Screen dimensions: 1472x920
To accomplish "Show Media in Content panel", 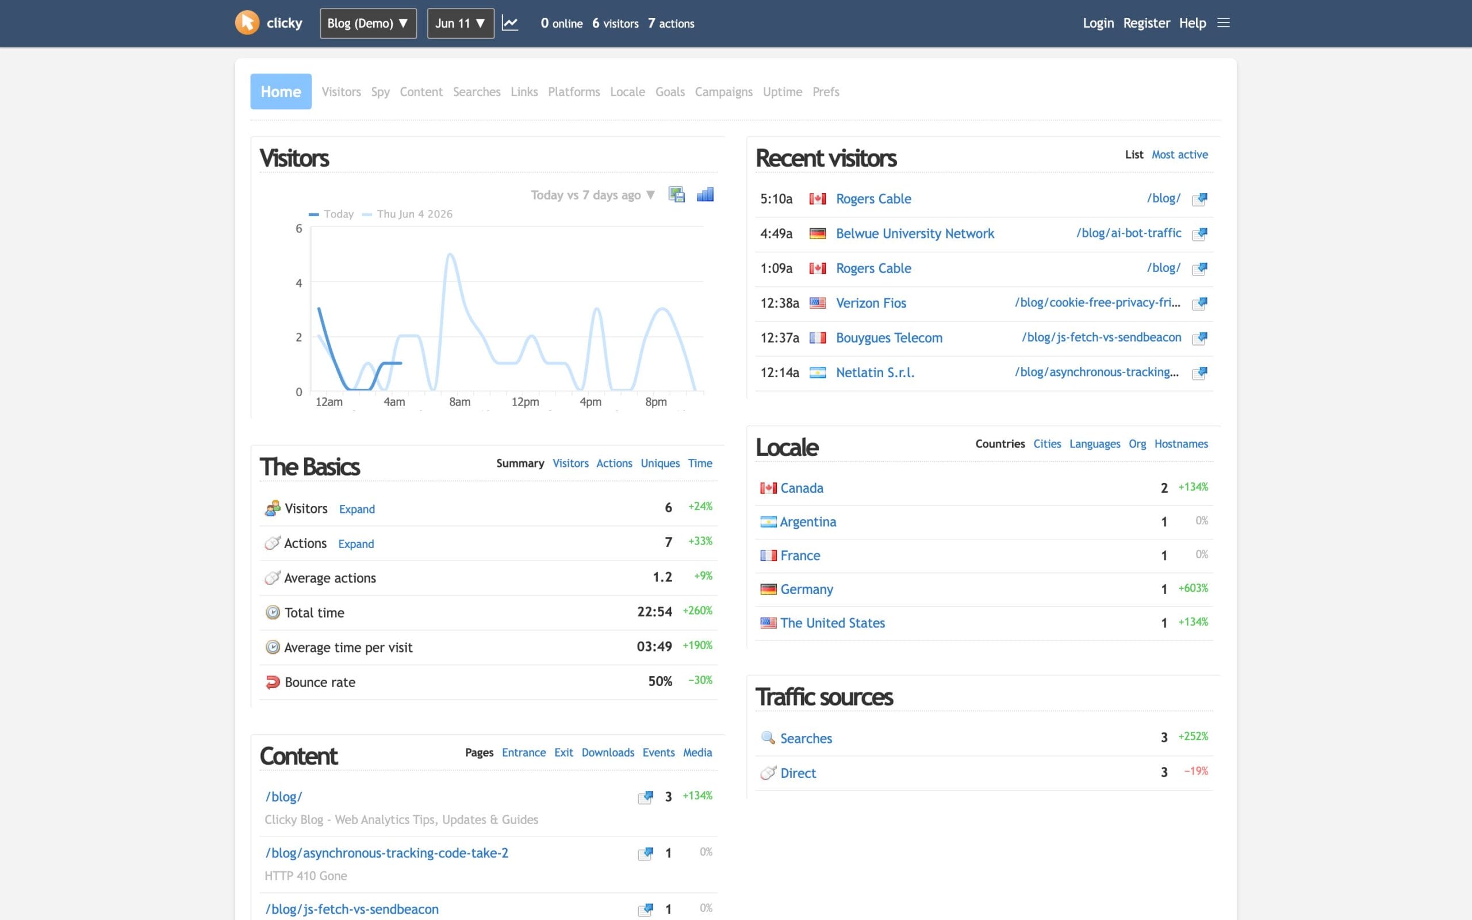I will (x=697, y=753).
